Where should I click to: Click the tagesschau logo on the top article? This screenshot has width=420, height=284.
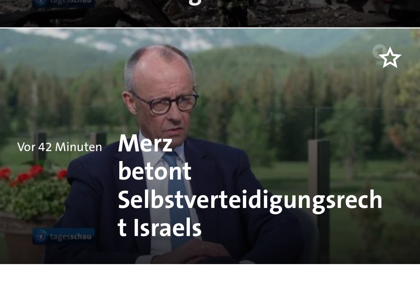64,3
